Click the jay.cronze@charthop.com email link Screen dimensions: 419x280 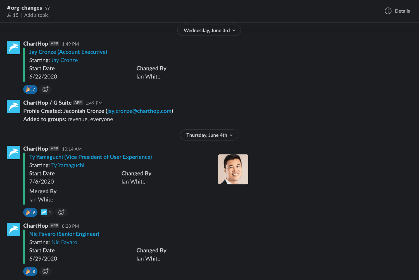(x=139, y=111)
